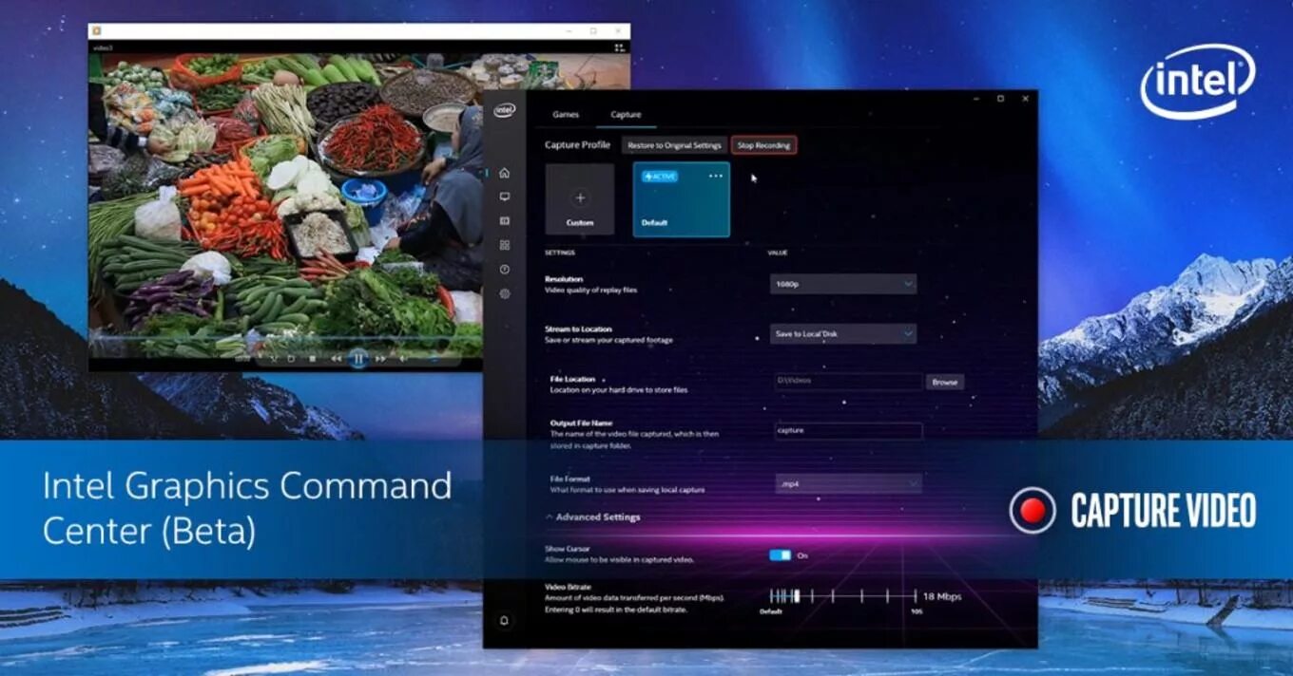Click the Output File Name field
The image size is (1293, 676).
[848, 431]
